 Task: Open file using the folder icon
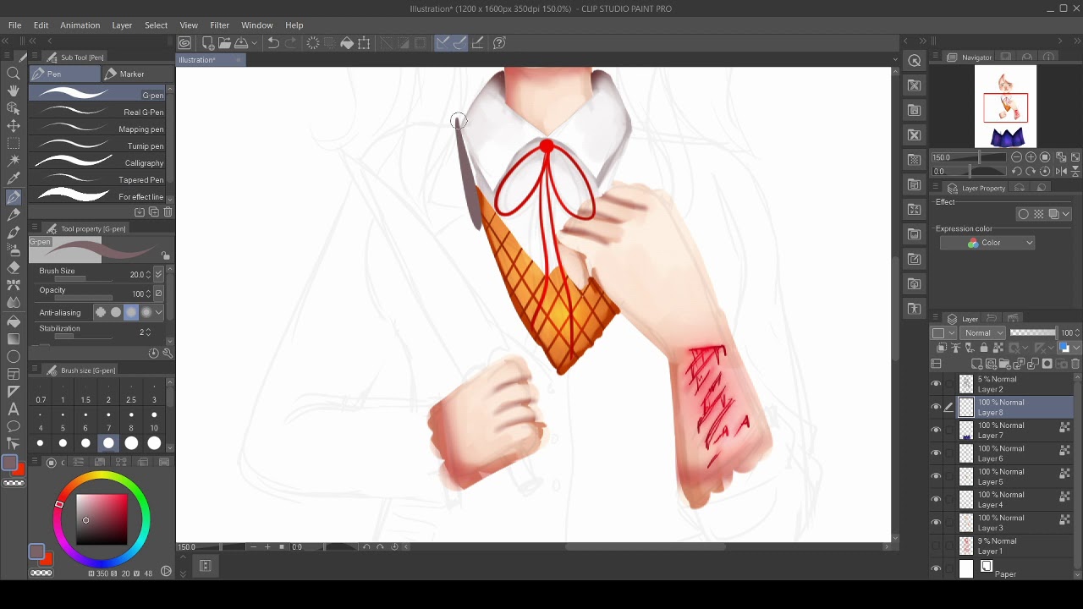224,42
